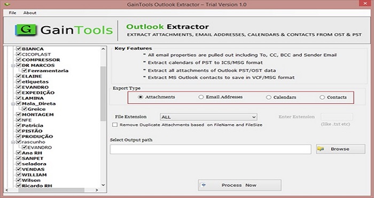Click the horizontal scroll left arrow
This screenshot has height=198, width=374.
click(x=6, y=190)
